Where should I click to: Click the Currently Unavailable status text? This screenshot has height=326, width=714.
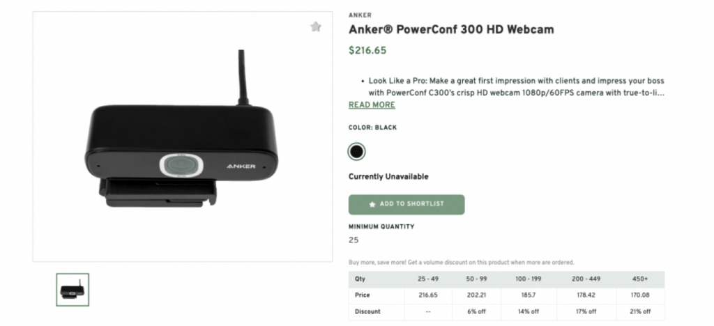pos(388,177)
